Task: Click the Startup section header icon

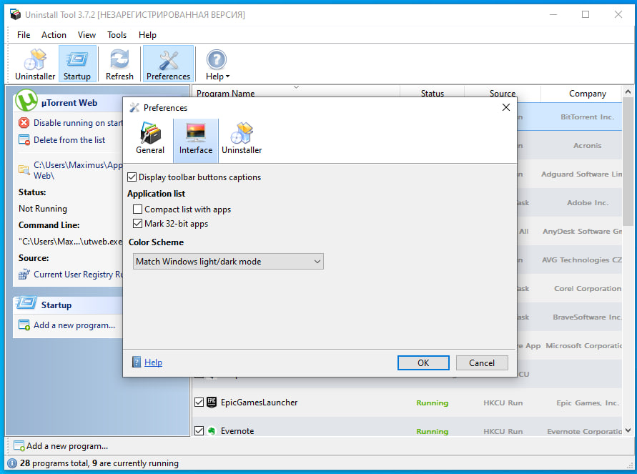Action: [26, 303]
